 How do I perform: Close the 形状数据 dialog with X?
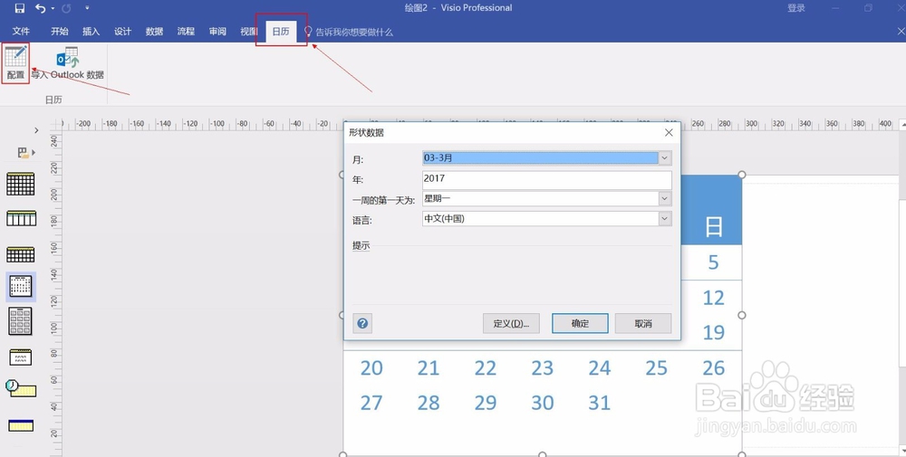pos(669,133)
